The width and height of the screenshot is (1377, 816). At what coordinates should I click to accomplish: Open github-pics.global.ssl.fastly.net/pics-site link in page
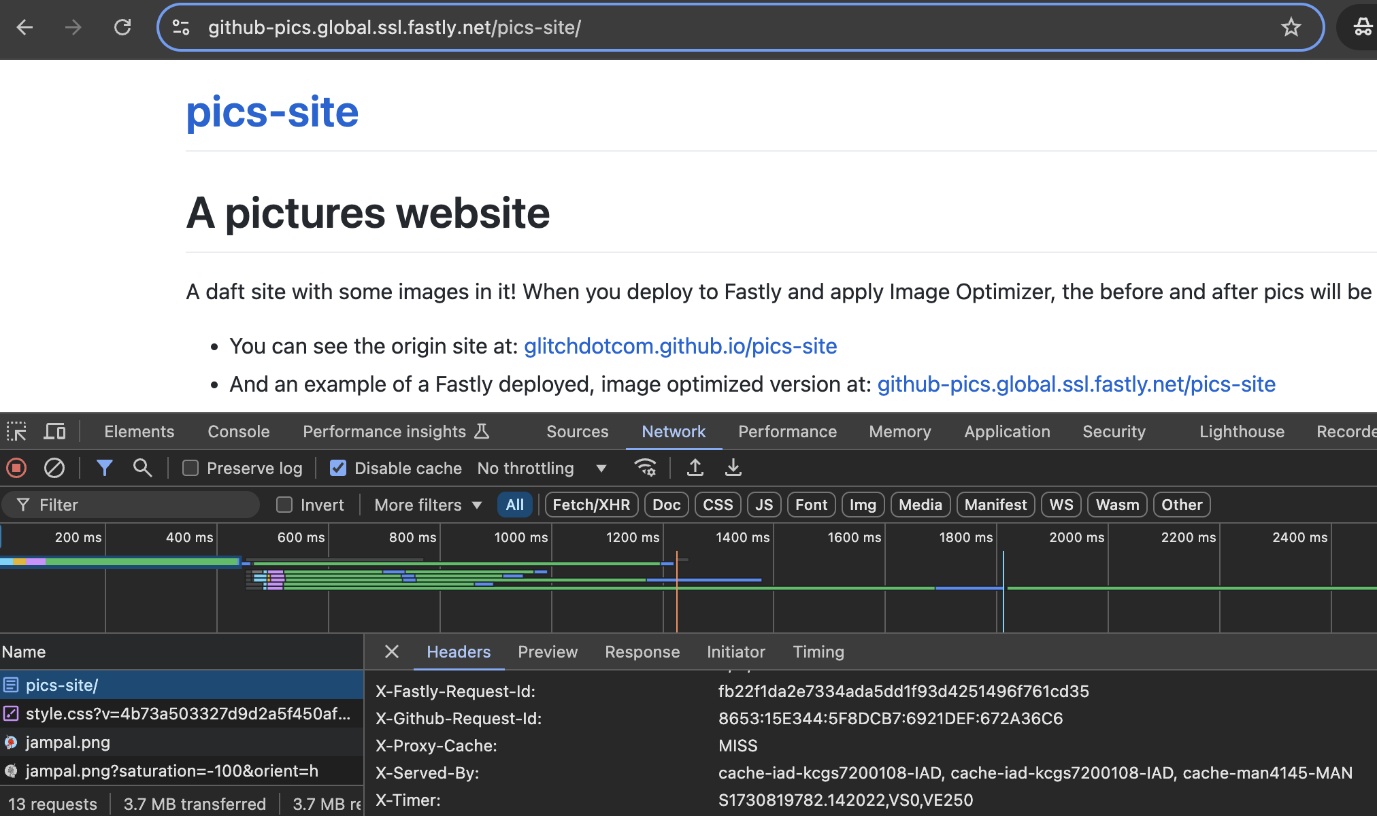[x=1076, y=384]
